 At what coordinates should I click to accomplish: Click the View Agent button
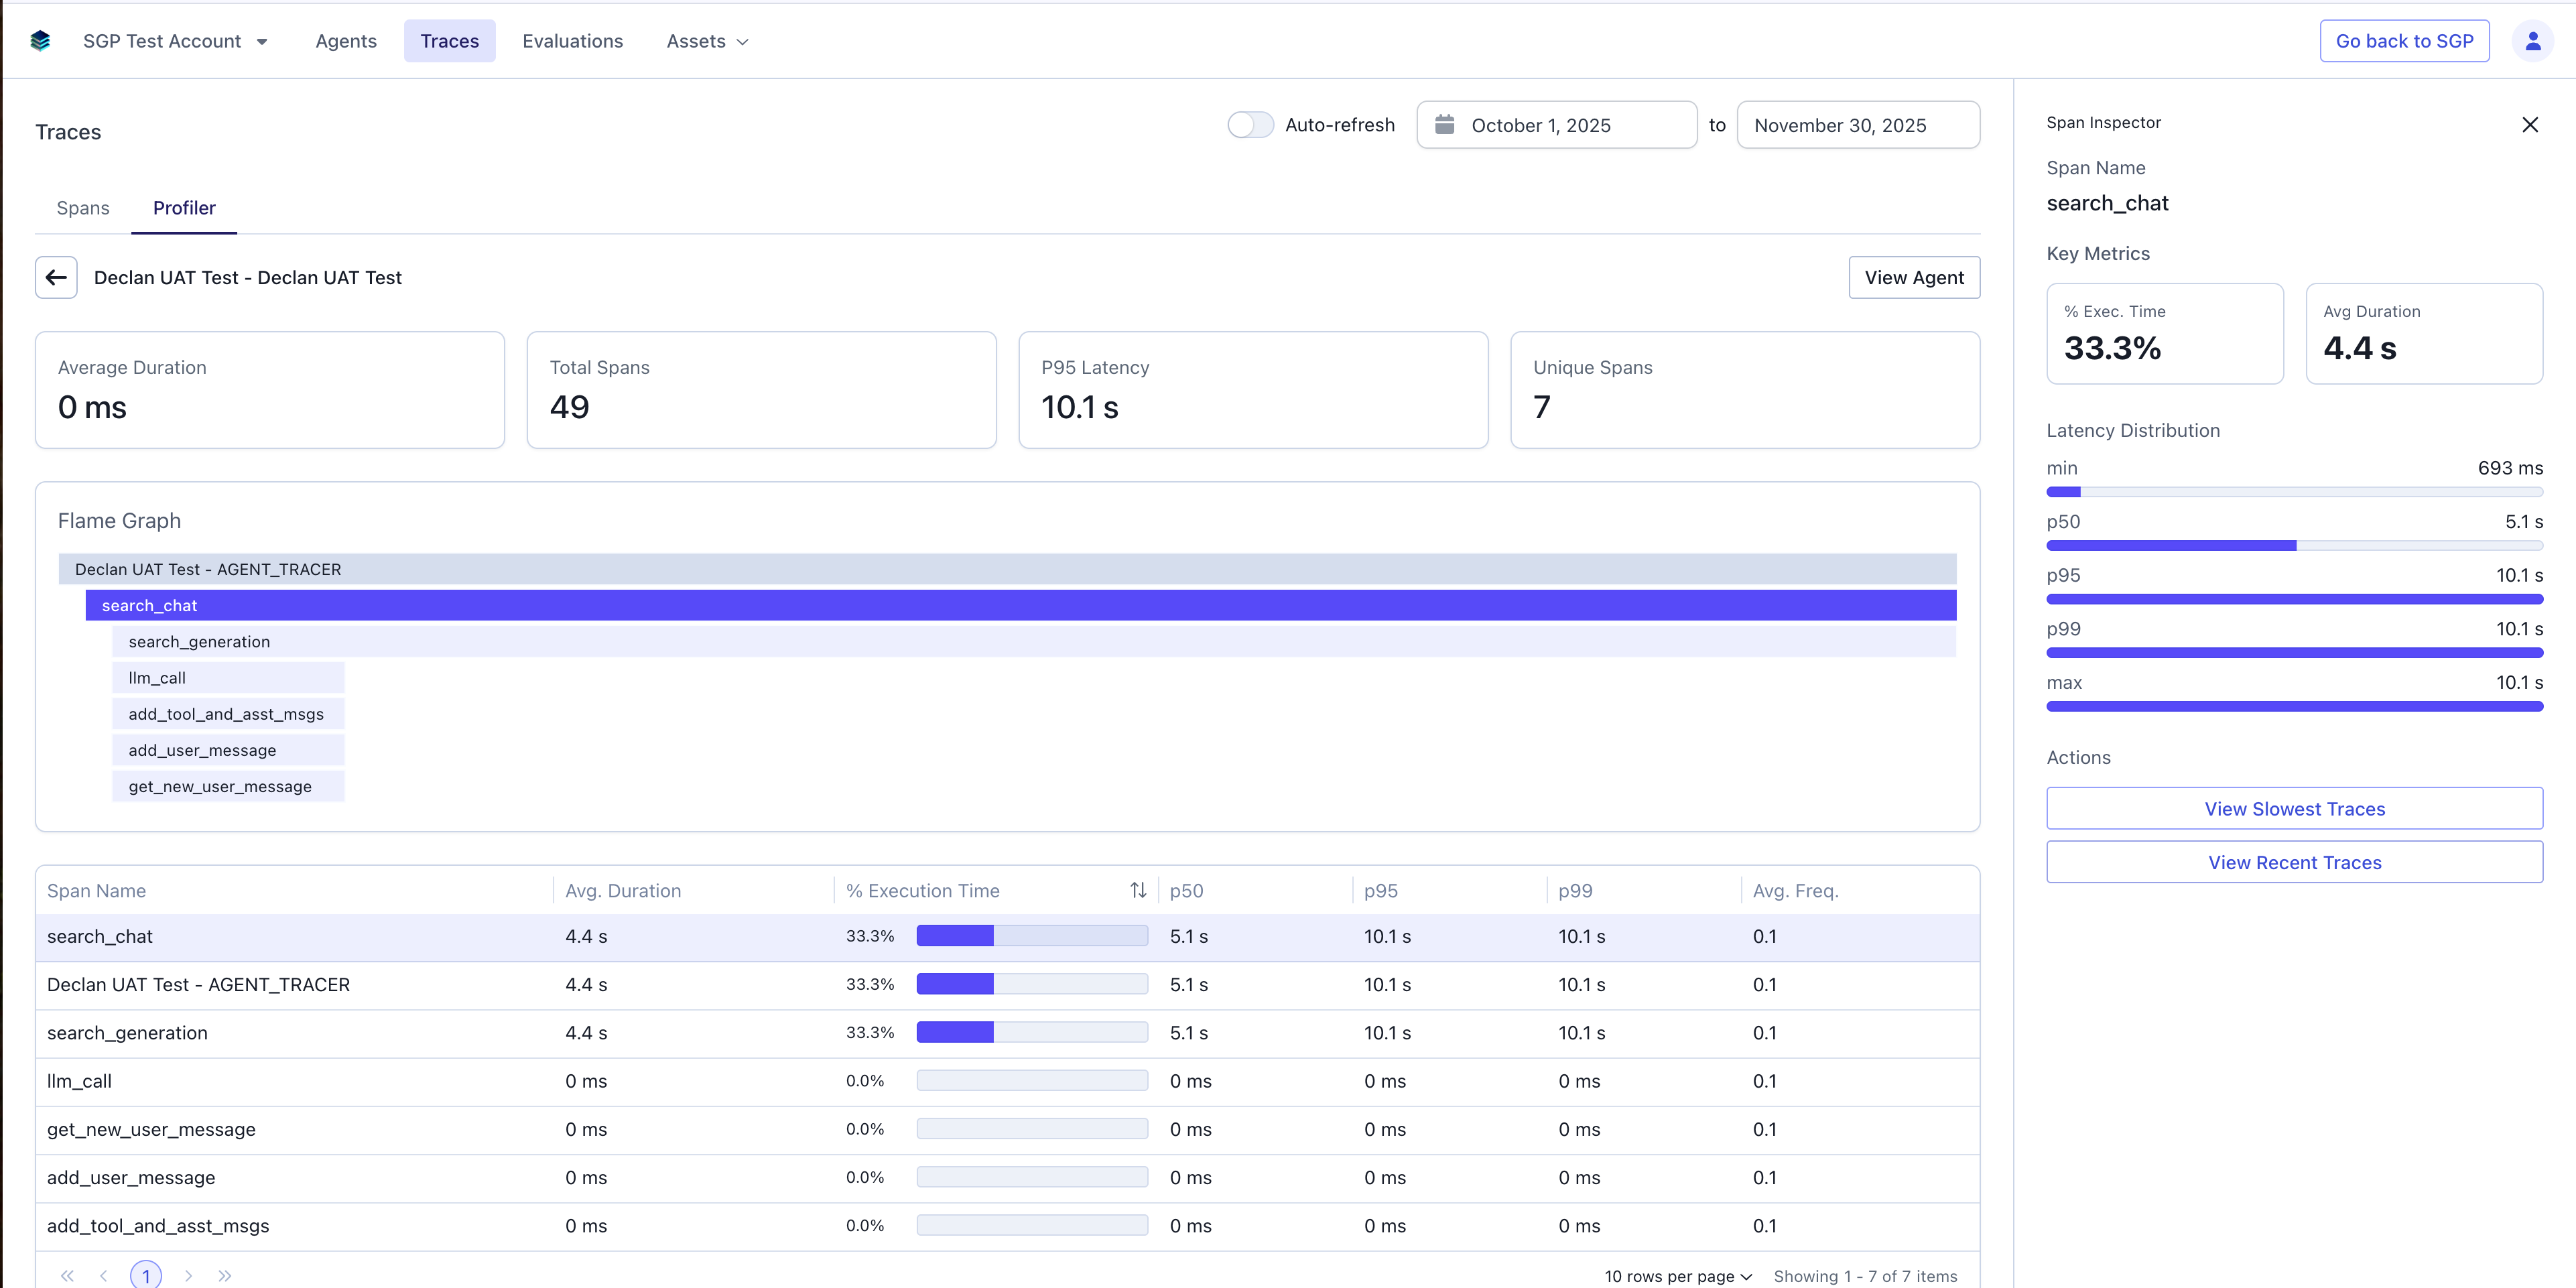1914,277
